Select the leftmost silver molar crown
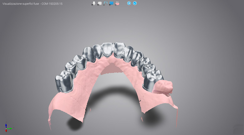Viewport: 244px width, 135px height. point(65,81)
